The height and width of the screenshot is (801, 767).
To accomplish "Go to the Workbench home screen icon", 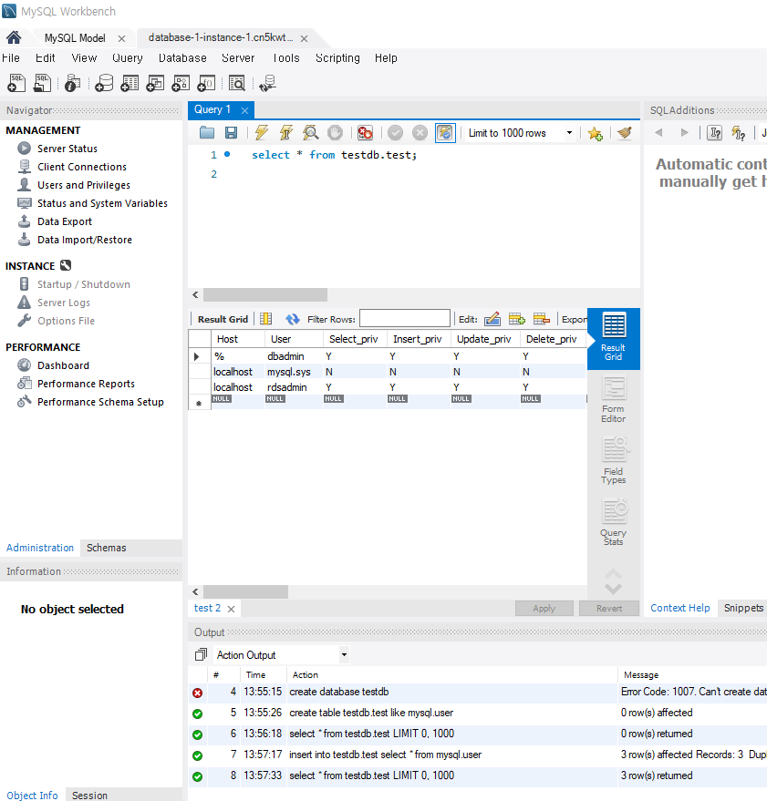I will click(14, 37).
